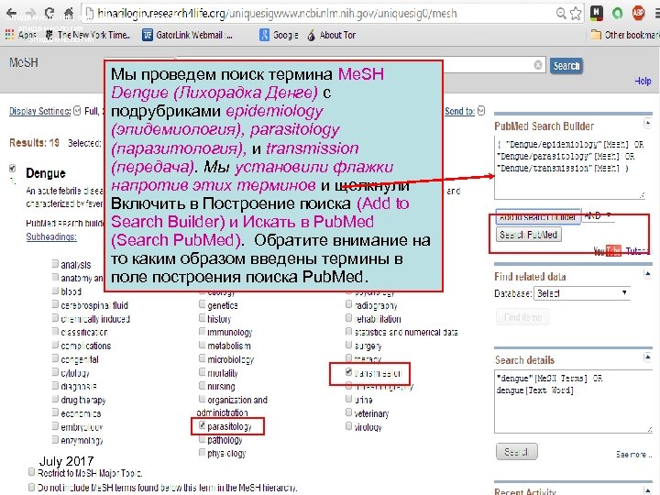Open the About Tor bookmark
Image resolution: width=660 pixels, height=495 pixels.
pos(331,35)
